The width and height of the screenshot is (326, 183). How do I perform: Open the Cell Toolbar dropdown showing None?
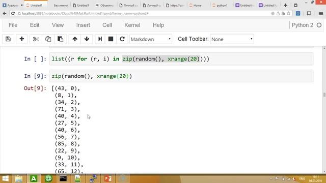232,39
